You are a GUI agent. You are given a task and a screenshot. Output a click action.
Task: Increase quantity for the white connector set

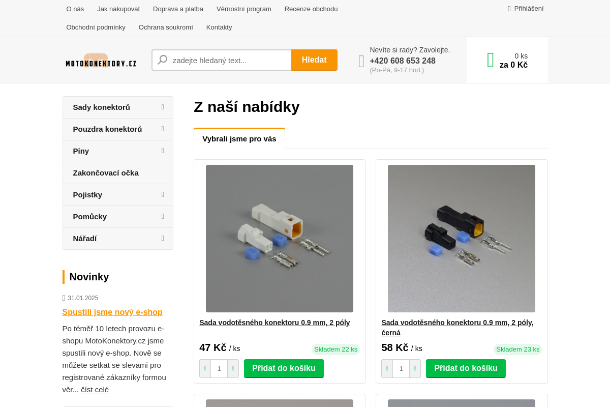tap(233, 369)
